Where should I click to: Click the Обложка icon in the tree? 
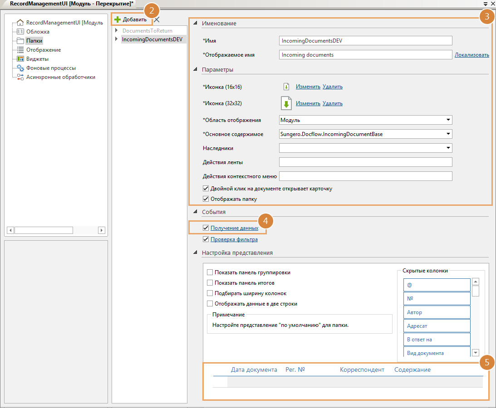point(20,32)
